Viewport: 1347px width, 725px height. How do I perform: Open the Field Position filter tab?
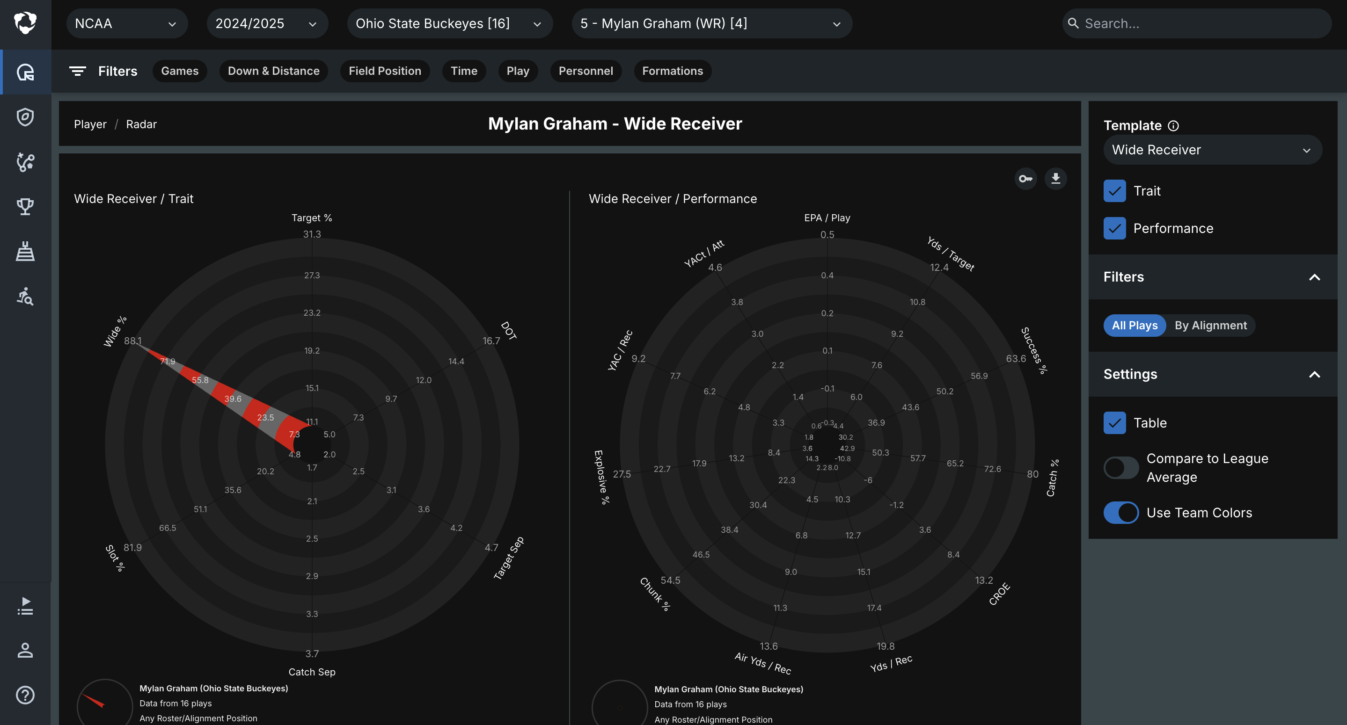(x=385, y=71)
